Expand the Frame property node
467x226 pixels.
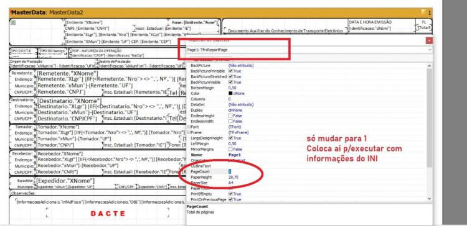[x=189, y=132]
